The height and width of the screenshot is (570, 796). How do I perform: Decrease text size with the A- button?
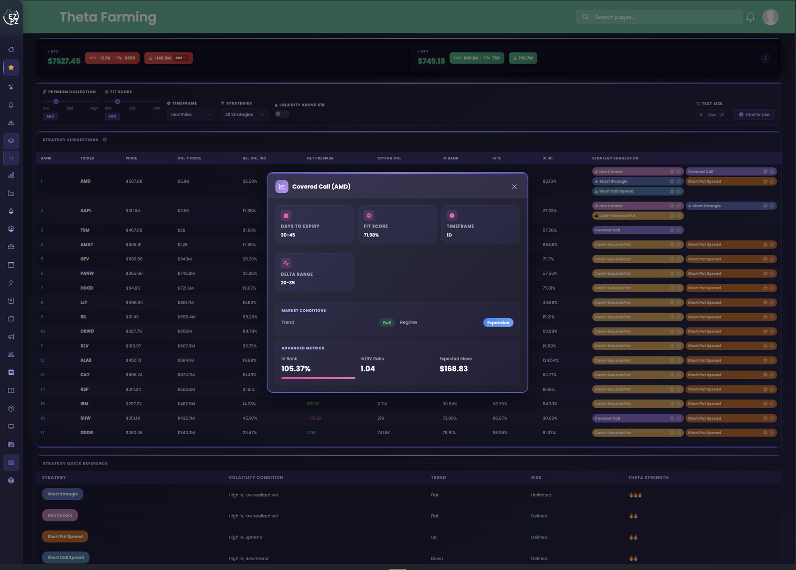701,115
